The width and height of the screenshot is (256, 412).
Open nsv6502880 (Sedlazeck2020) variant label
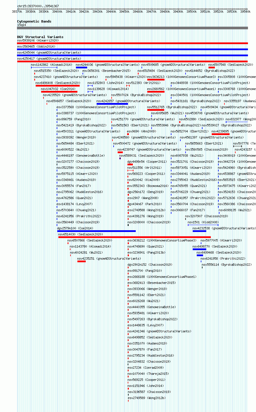(202, 119)
